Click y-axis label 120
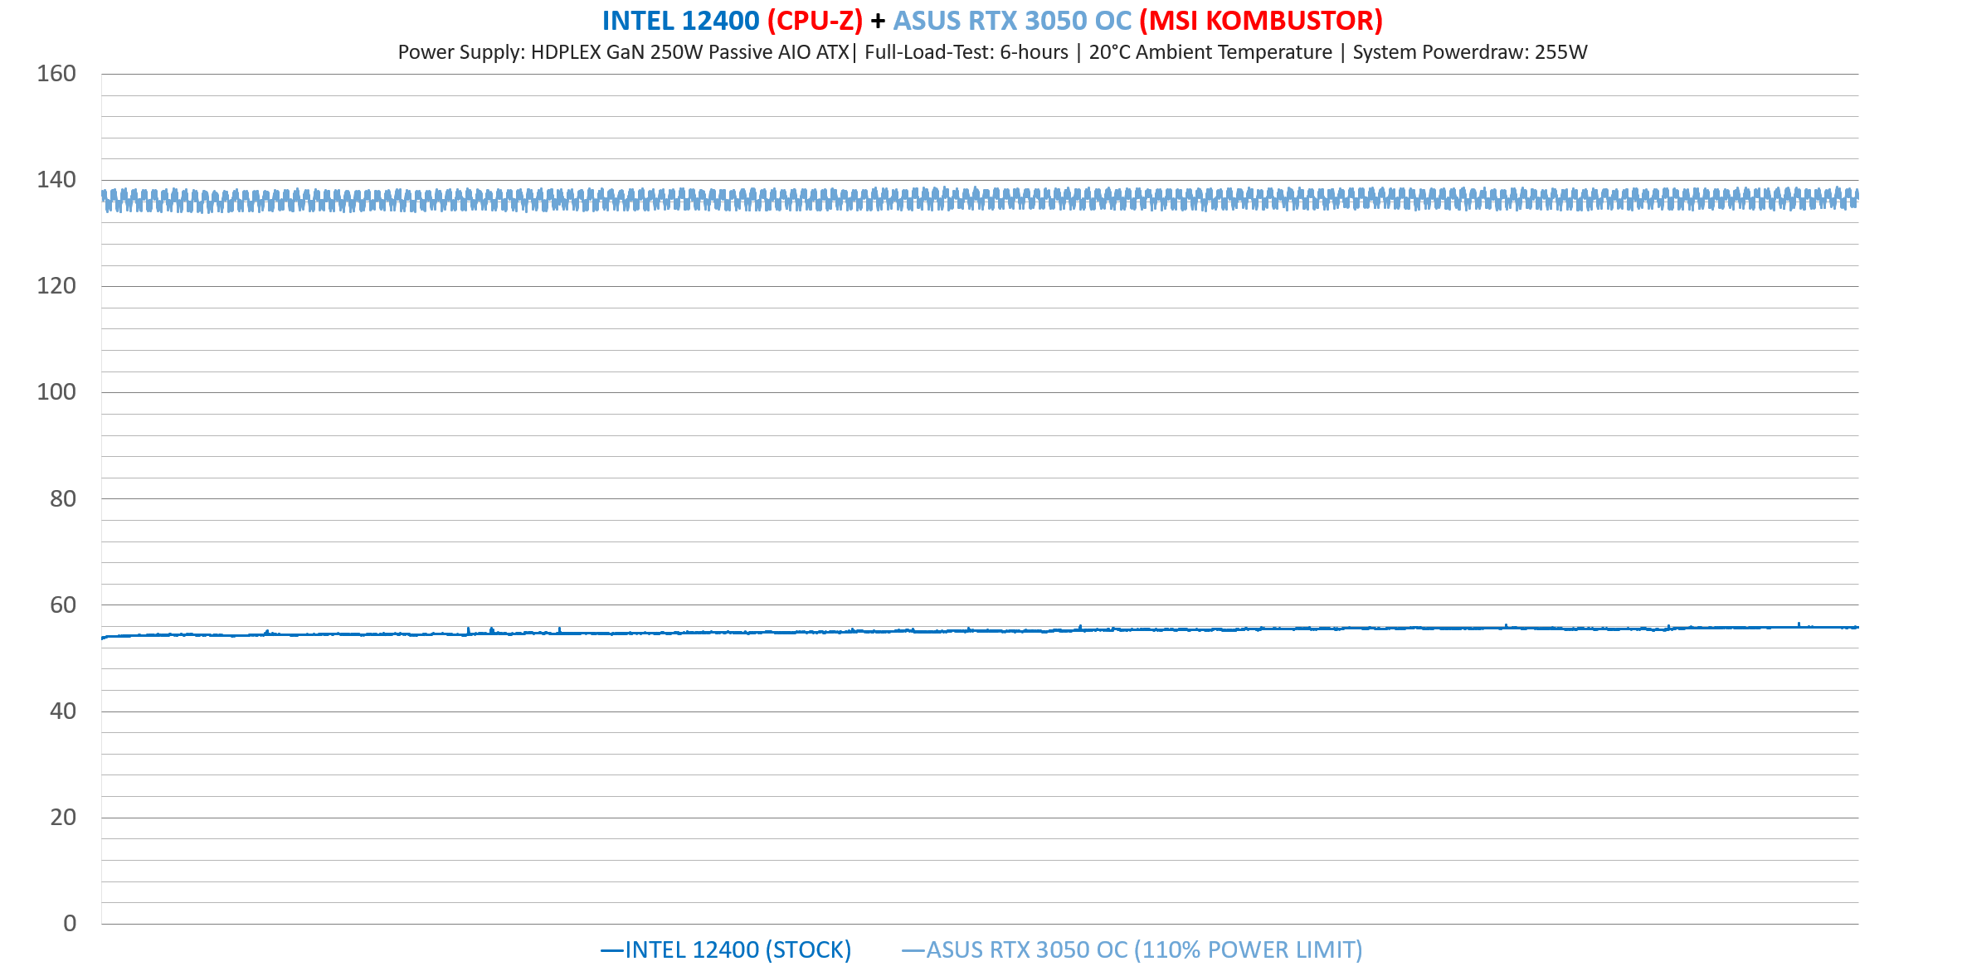Image resolution: width=1962 pixels, height=976 pixels. (56, 286)
